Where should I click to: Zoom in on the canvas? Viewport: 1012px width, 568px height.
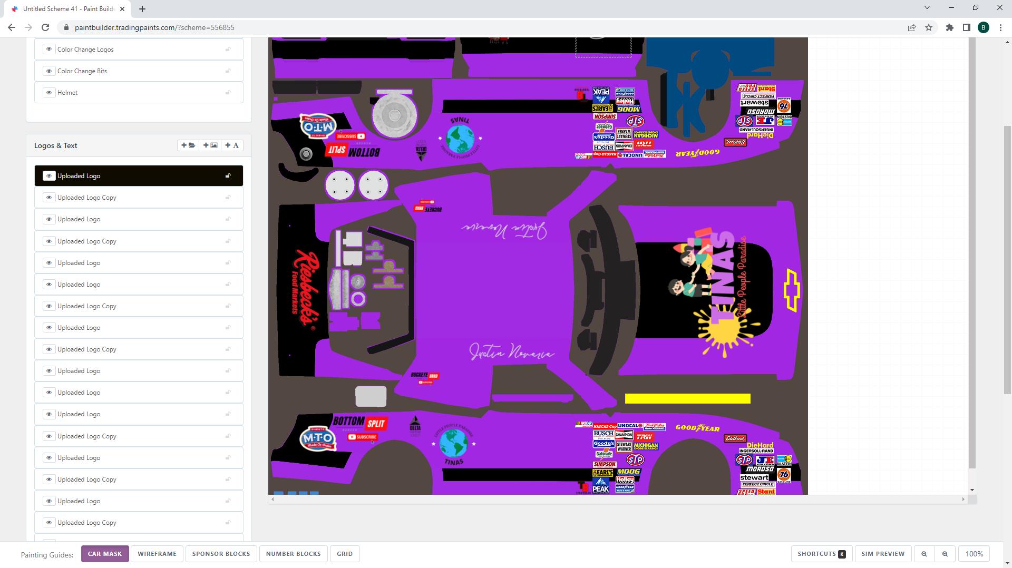945,554
